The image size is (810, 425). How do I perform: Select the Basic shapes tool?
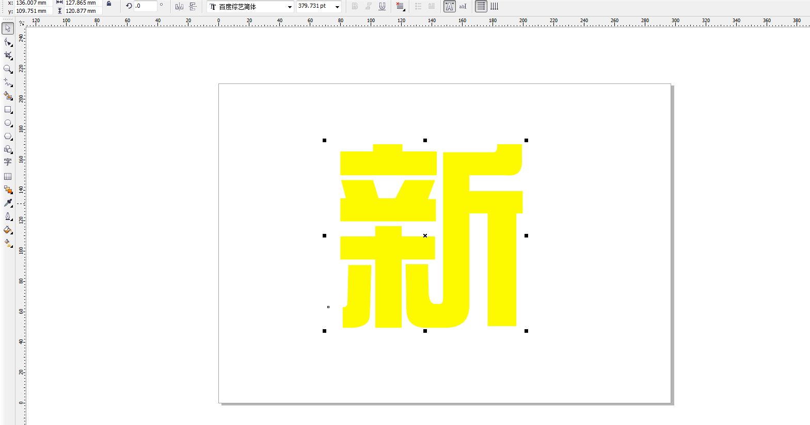(8, 149)
